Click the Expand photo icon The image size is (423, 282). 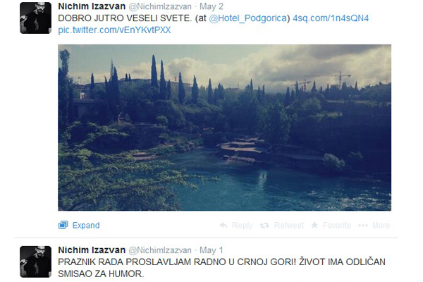click(63, 225)
